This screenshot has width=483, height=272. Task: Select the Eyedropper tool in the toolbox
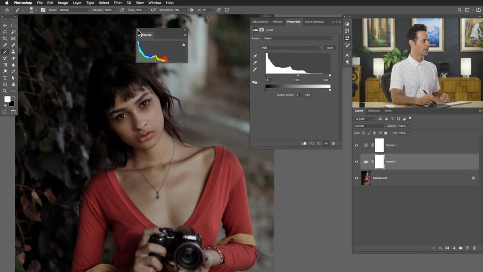click(5, 45)
